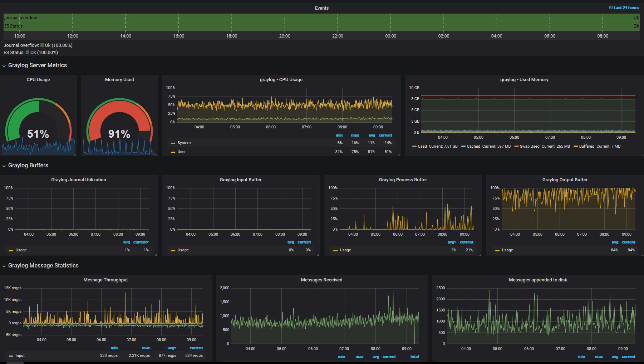The width and height of the screenshot is (644, 364).
Task: Click the 91% Memory Used gauge value
Action: point(119,134)
